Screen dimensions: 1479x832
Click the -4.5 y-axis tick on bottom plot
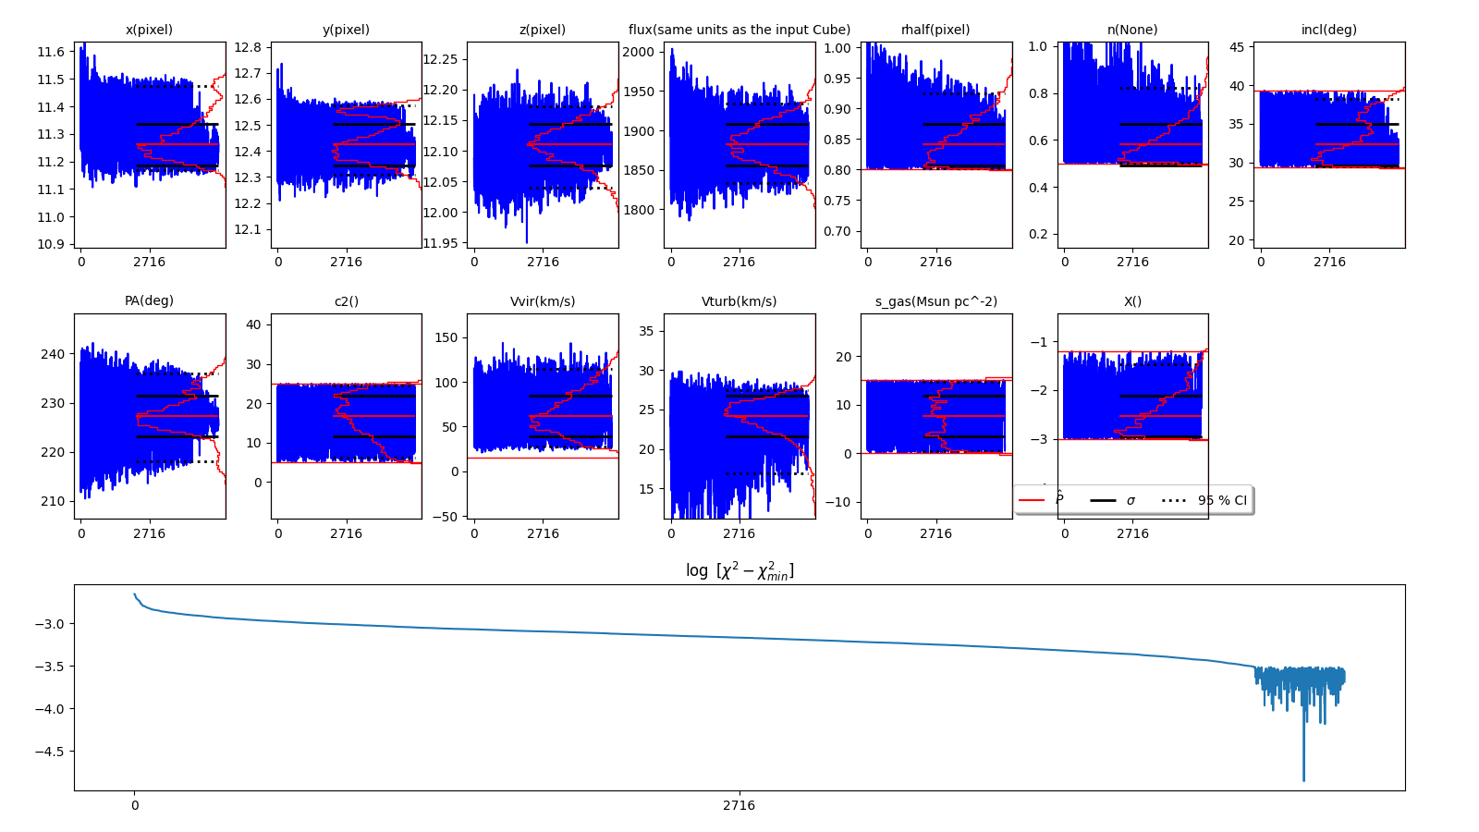pos(50,752)
